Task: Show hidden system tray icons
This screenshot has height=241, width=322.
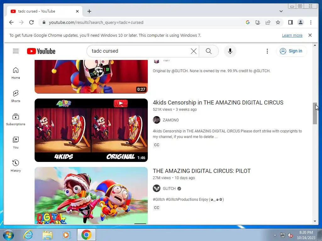Action: point(275,235)
